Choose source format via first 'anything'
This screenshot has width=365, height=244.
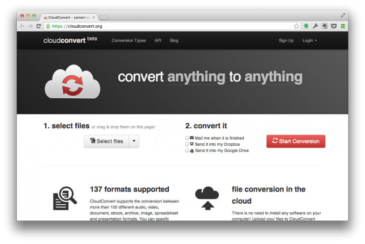click(x=196, y=77)
